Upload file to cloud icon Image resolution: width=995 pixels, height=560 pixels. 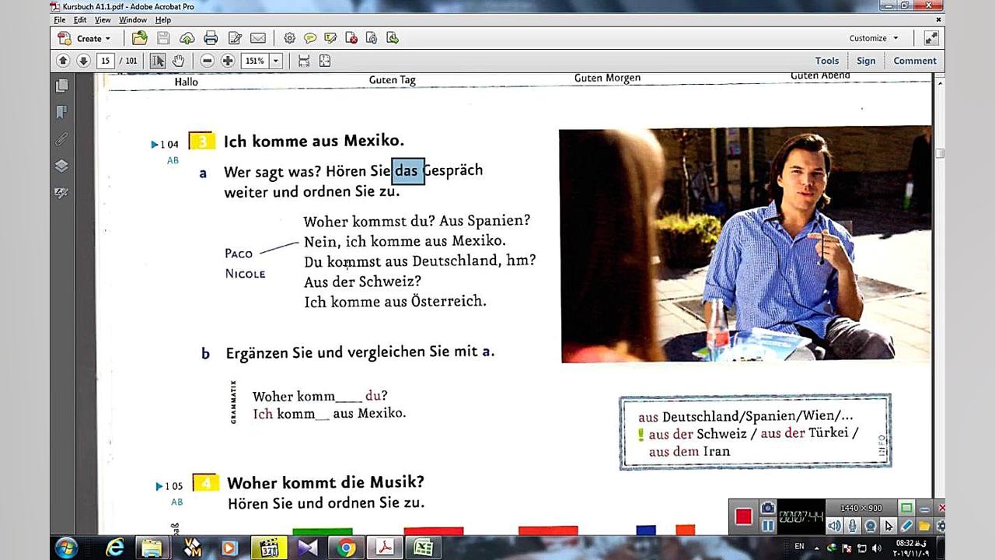pyautogui.click(x=187, y=37)
